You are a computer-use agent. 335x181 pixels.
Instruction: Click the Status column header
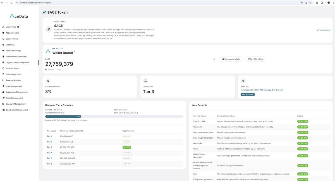[x=300, y=116]
